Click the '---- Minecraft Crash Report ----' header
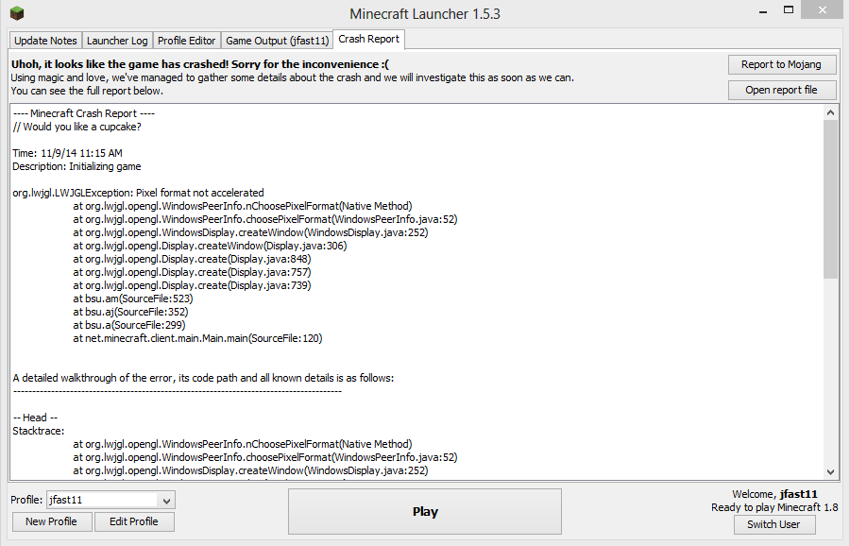Viewport: 850px width, 546px height. click(x=84, y=114)
